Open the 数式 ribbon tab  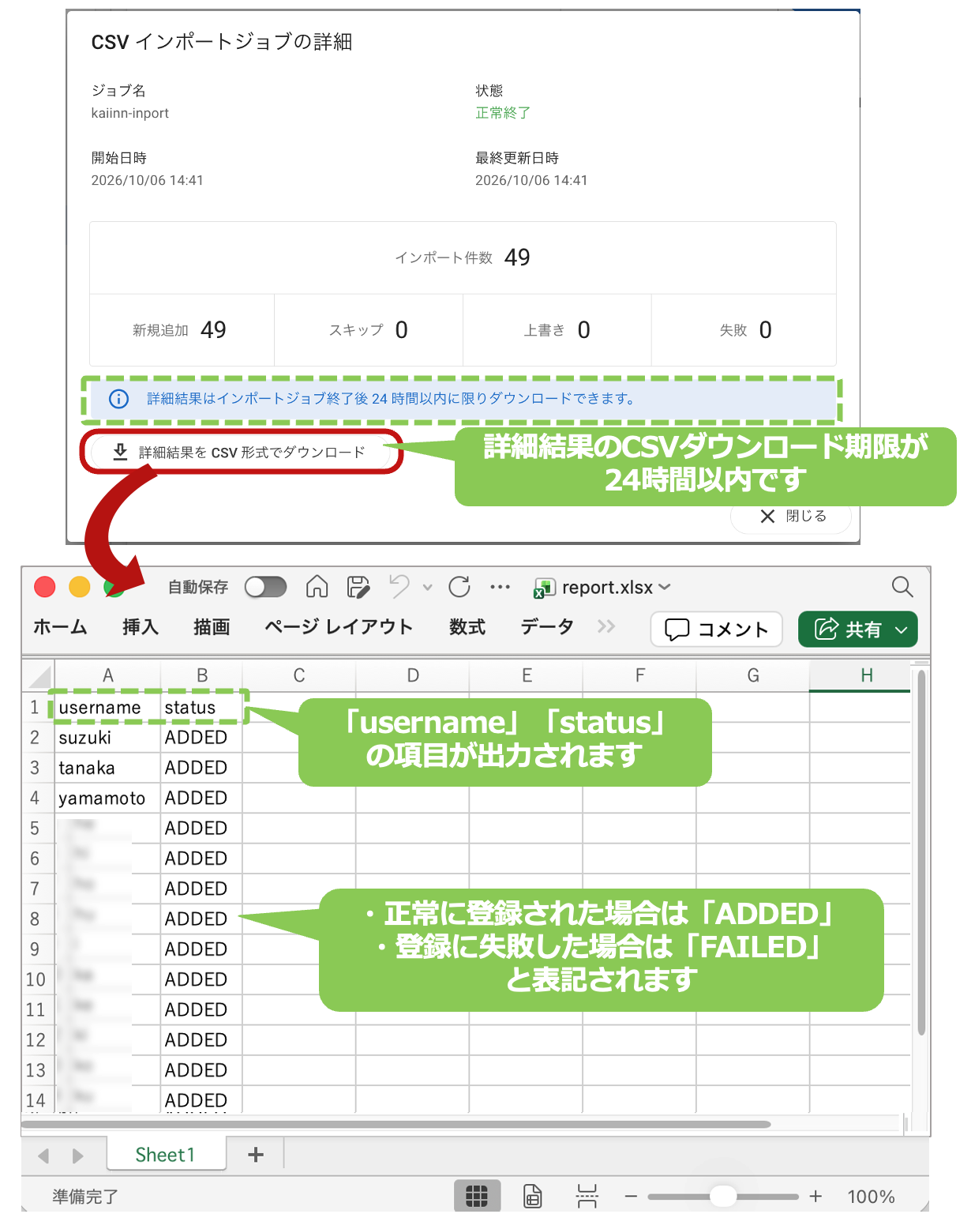[x=467, y=627]
